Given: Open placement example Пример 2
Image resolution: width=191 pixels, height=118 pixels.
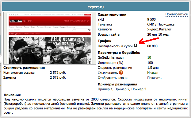Looking at the screenshot, I should 122,89.
